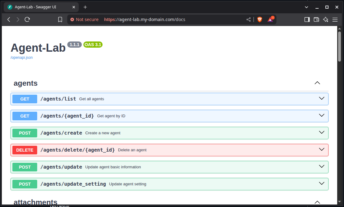
Task: Click POST badge for /agents/update_setting
Action: [x=25, y=184]
